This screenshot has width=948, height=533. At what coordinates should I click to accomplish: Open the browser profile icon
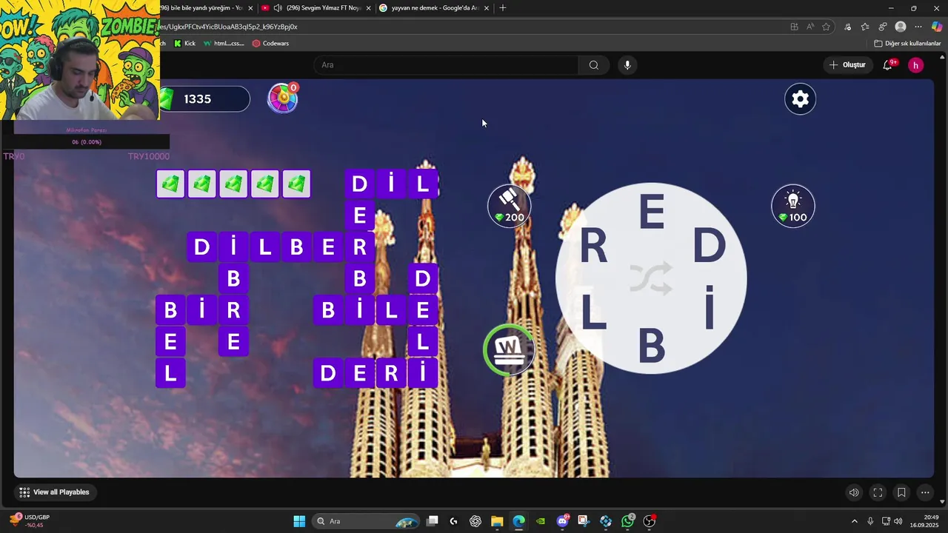tap(901, 27)
